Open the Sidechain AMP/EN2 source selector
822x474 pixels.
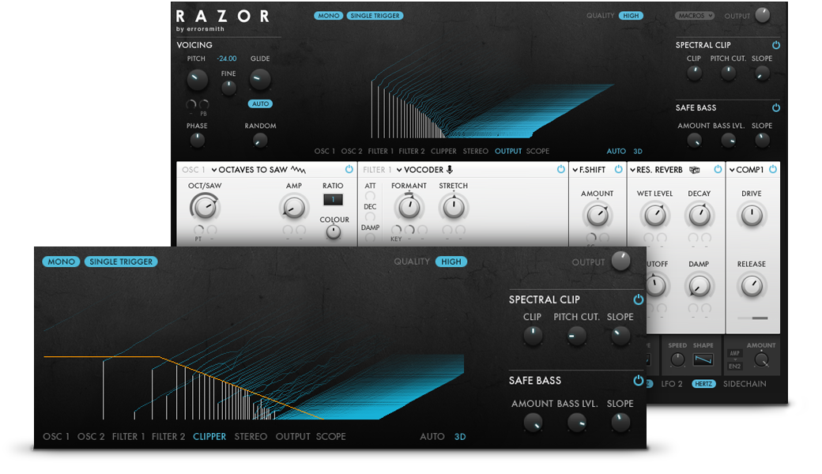(x=735, y=359)
